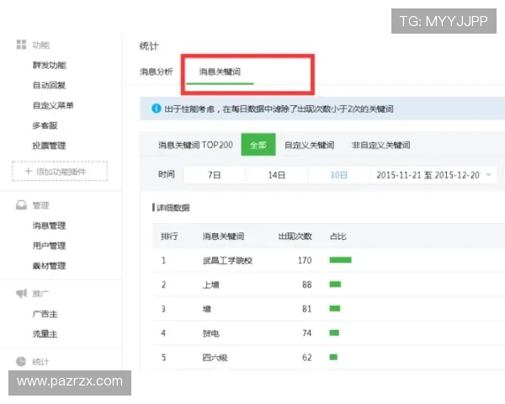Screen dimensions: 505x404
Task: Choose the 30日 time range
Action: point(339,175)
